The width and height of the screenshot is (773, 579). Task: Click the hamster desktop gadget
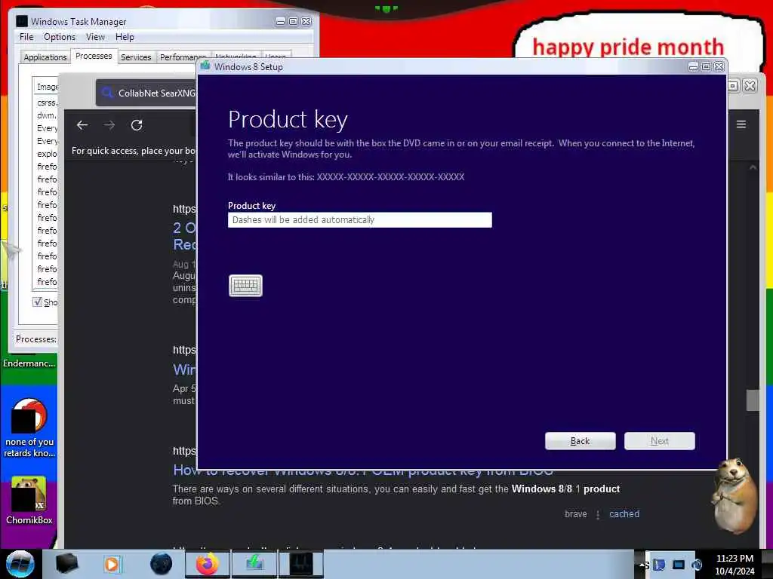click(x=734, y=495)
